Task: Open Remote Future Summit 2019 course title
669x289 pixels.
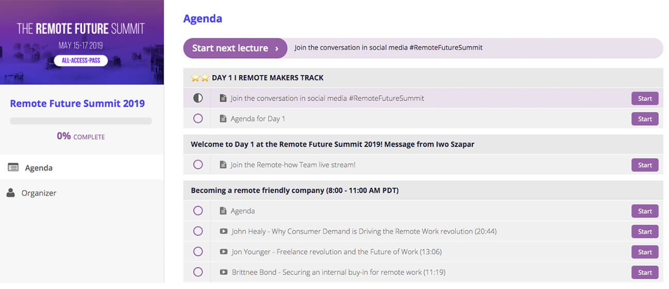Action: click(x=77, y=103)
